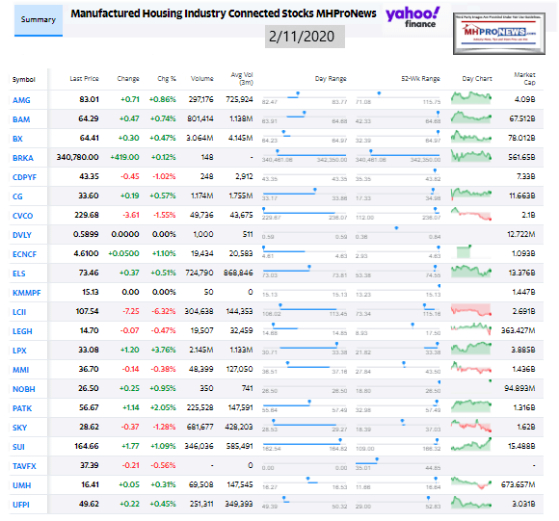Click the LPX day chart sparkline
559x521 pixels.
471,349
